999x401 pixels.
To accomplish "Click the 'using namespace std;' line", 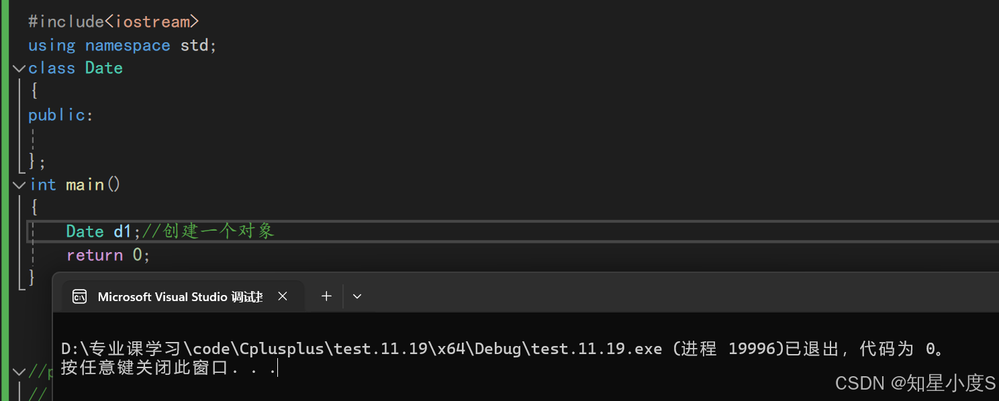I will point(122,46).
